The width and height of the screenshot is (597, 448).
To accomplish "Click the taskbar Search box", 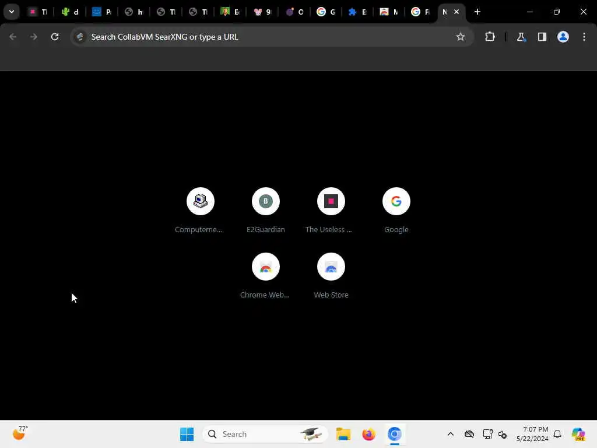I will (x=265, y=434).
